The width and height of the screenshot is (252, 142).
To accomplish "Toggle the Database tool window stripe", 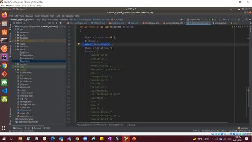I will 250,27.
